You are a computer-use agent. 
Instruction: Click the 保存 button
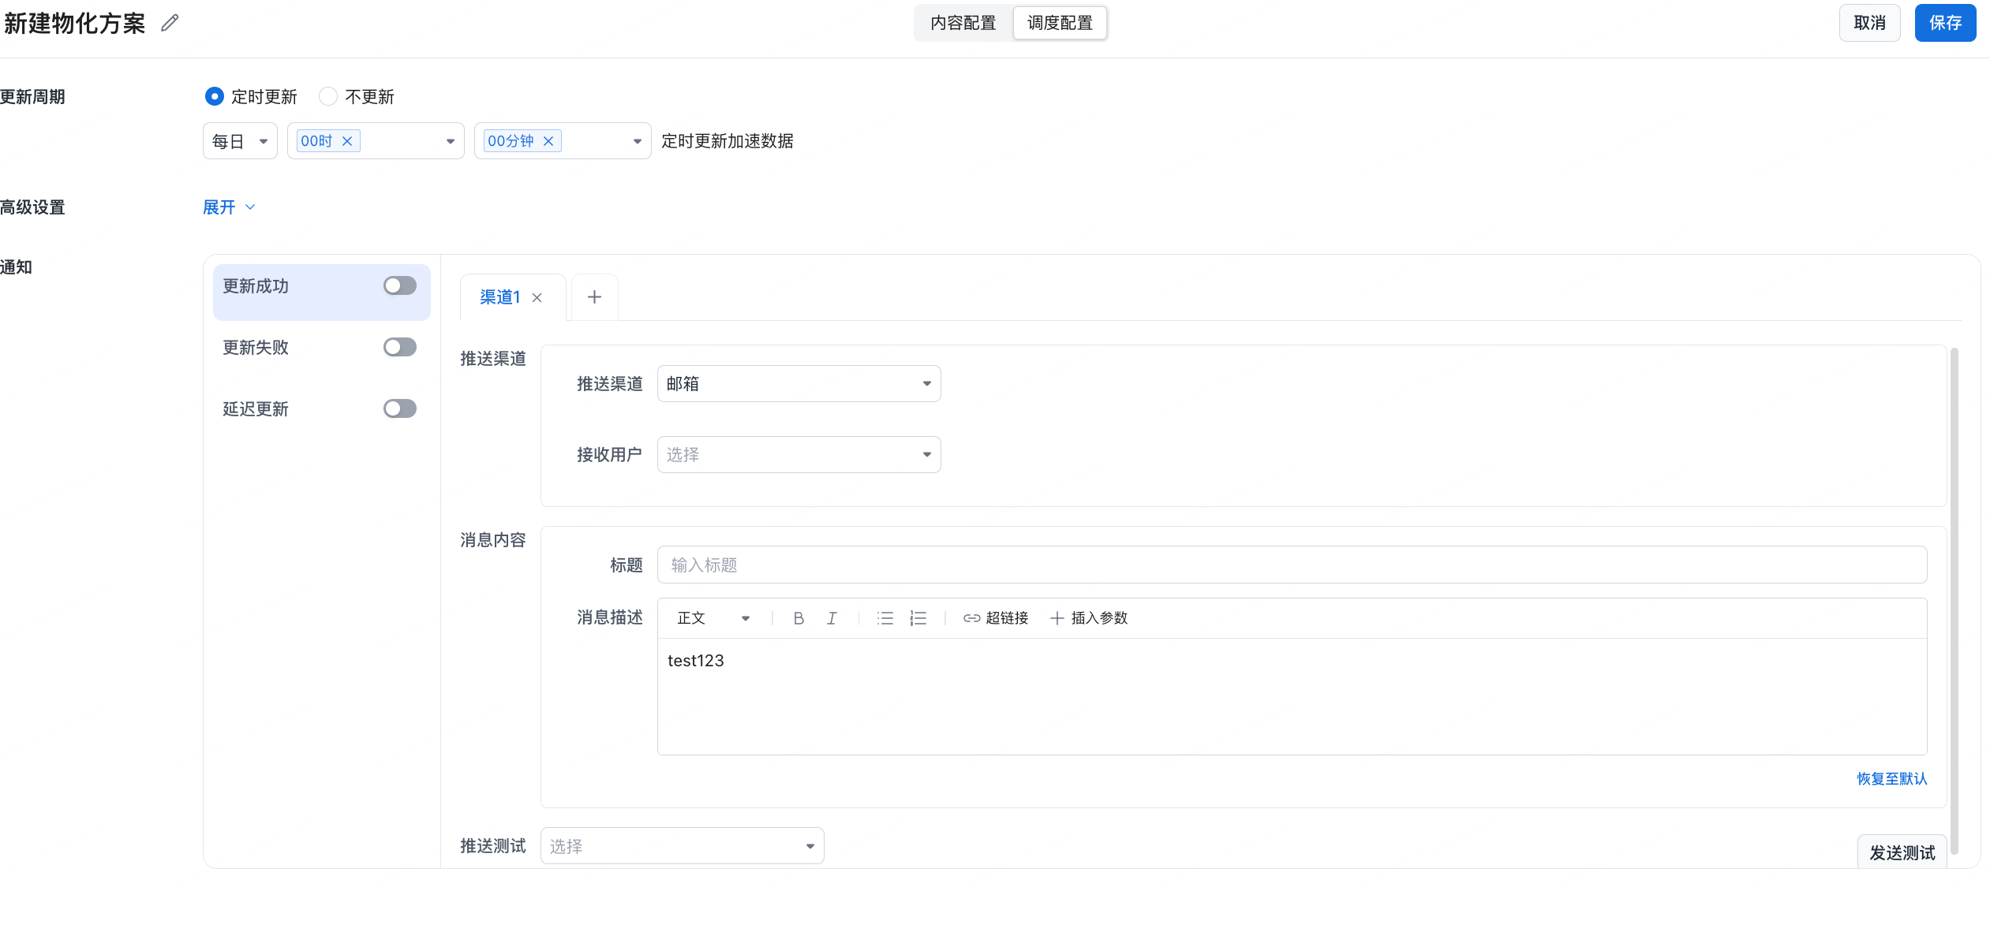point(1945,23)
